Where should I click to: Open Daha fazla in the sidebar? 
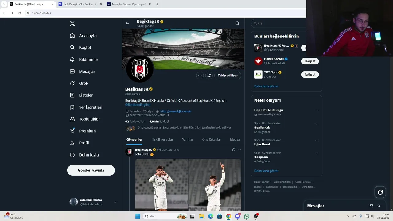tap(84, 155)
